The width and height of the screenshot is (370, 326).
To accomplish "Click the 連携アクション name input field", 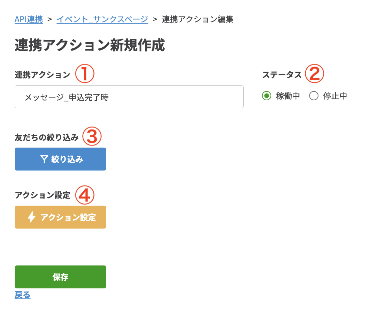I will (129, 96).
